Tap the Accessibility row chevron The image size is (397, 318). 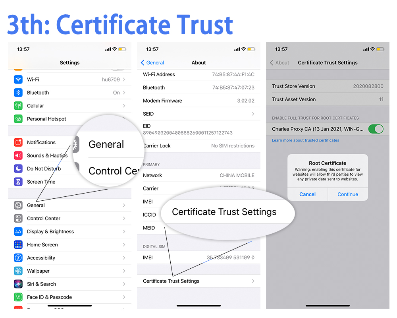click(x=124, y=258)
